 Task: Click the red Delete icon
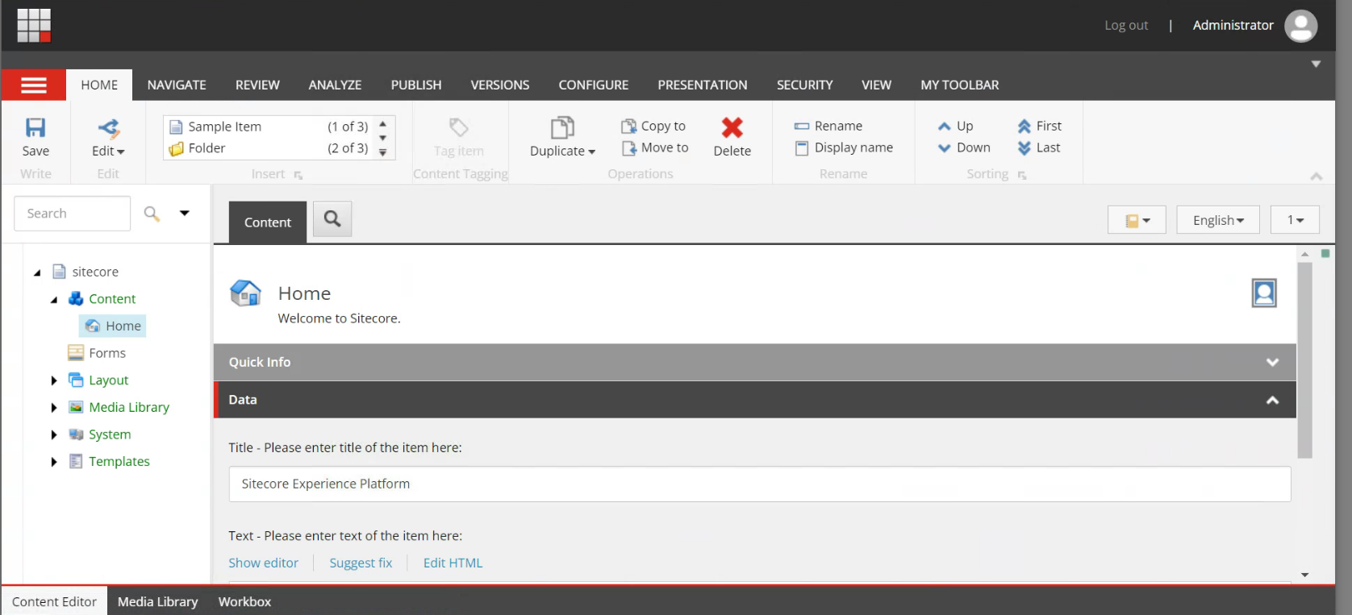coord(732,127)
